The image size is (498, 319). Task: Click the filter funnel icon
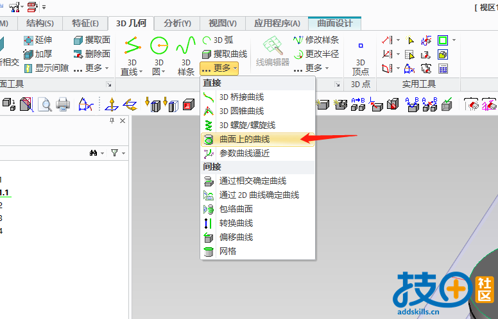114,153
